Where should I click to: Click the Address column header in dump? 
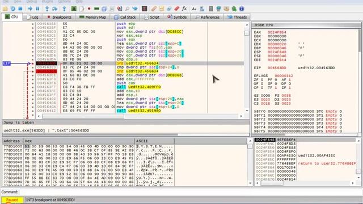click(12, 141)
